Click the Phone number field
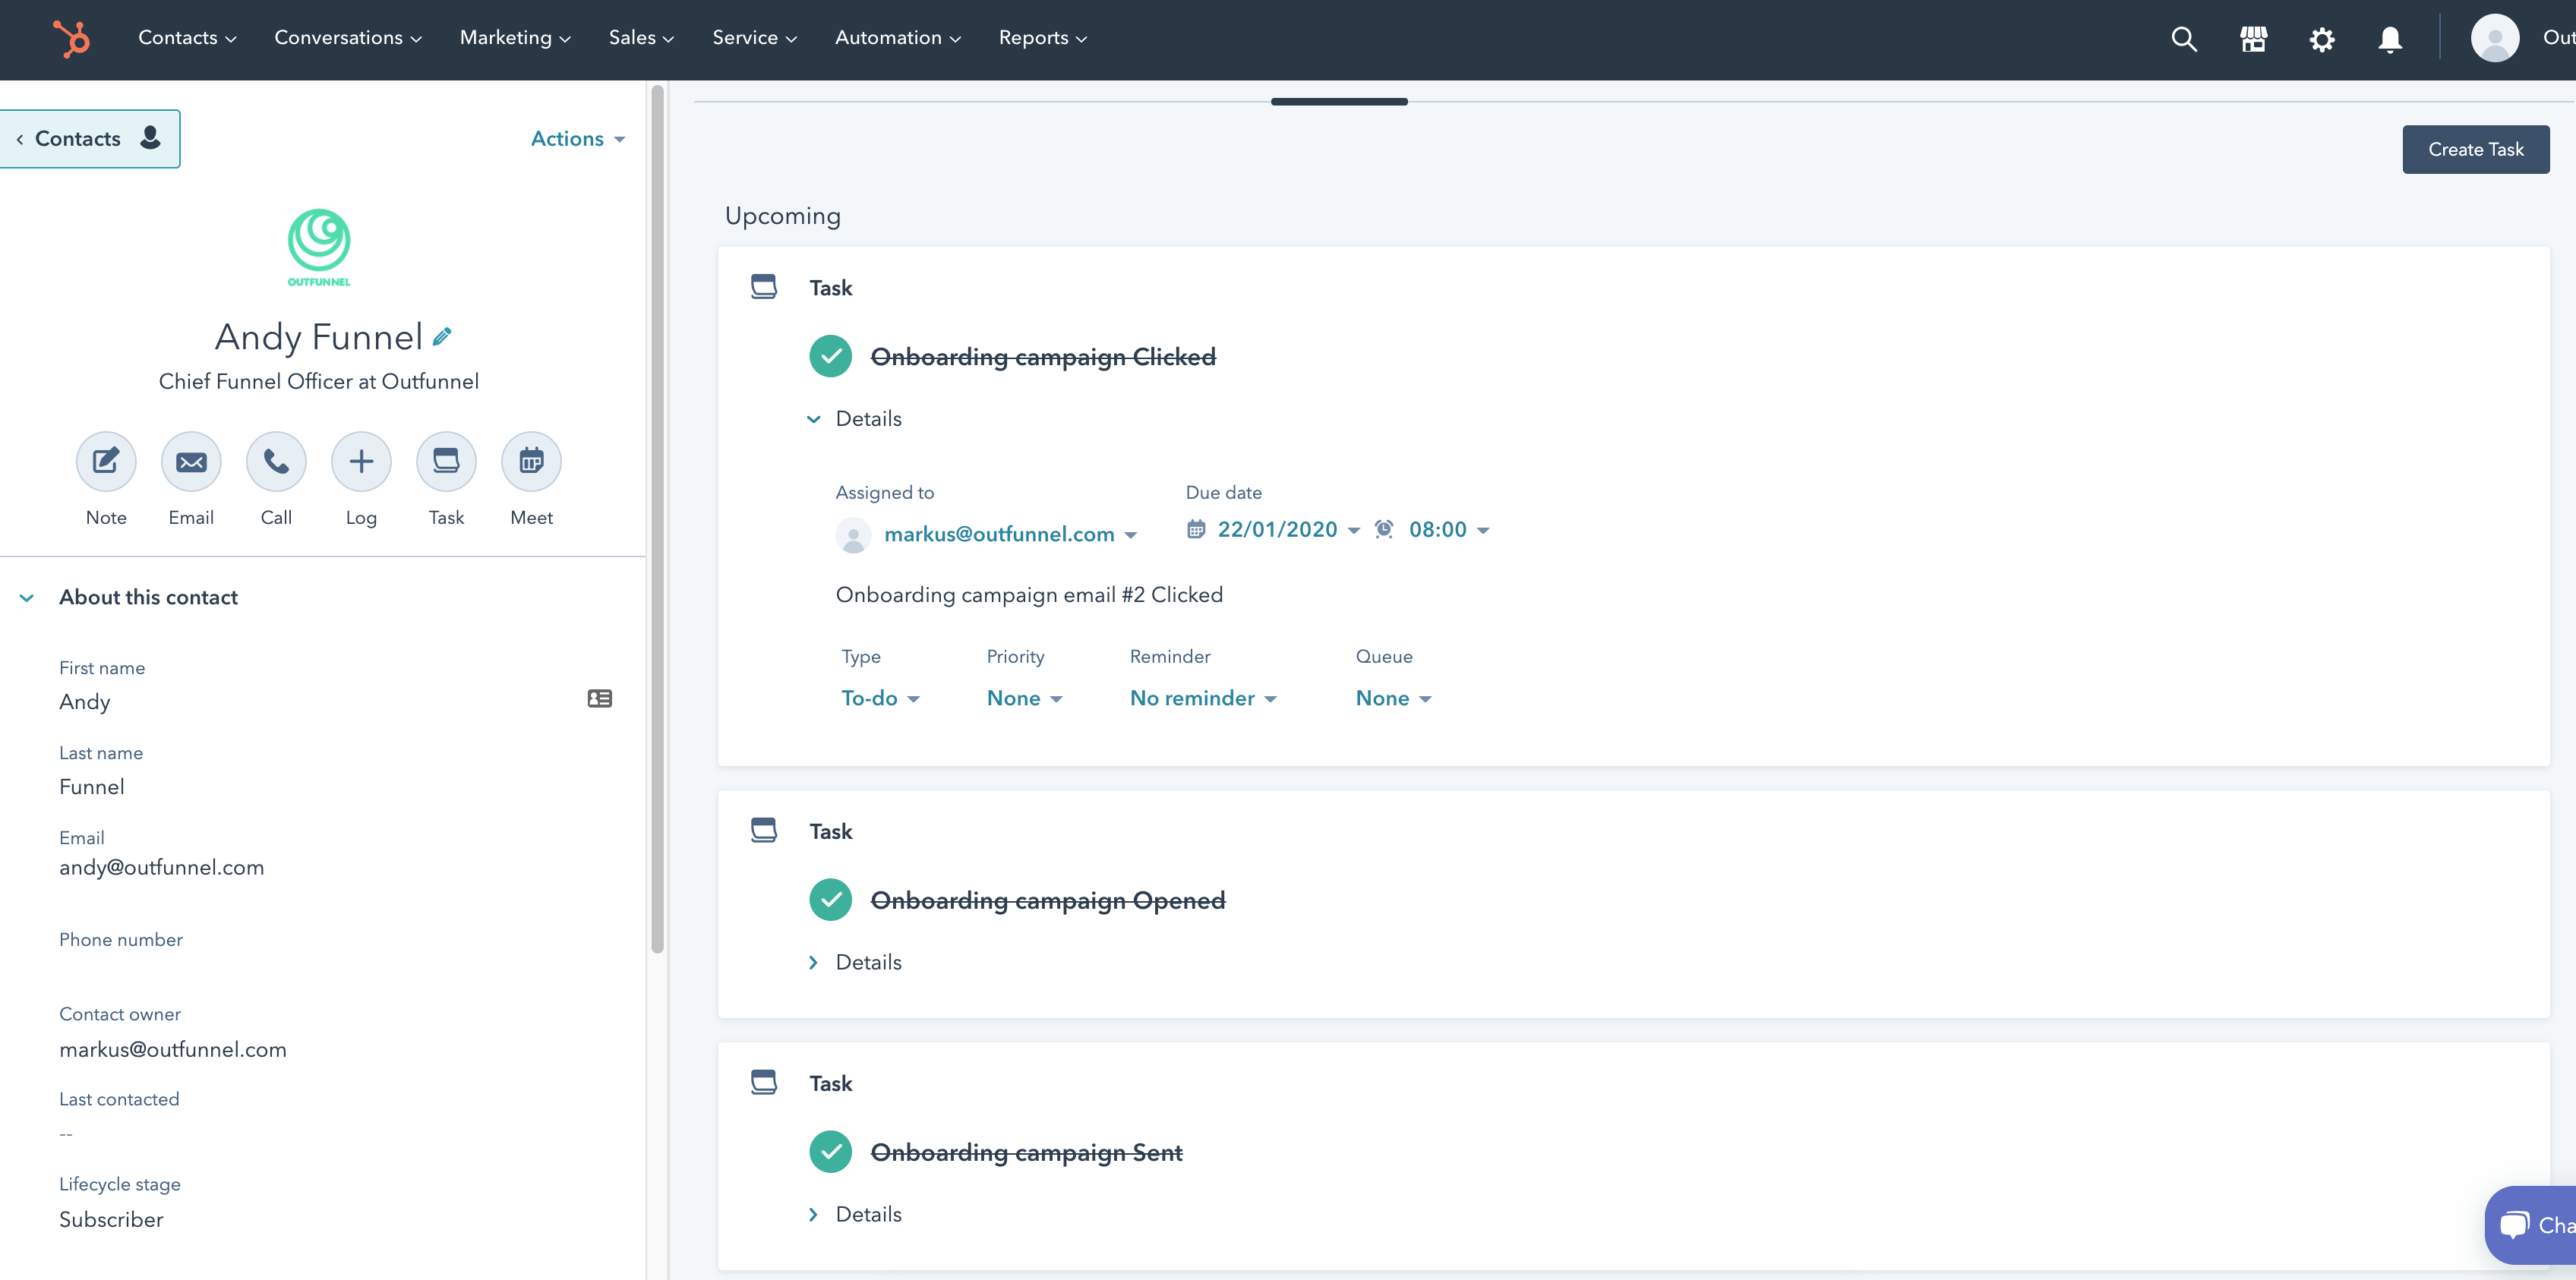 (121, 939)
